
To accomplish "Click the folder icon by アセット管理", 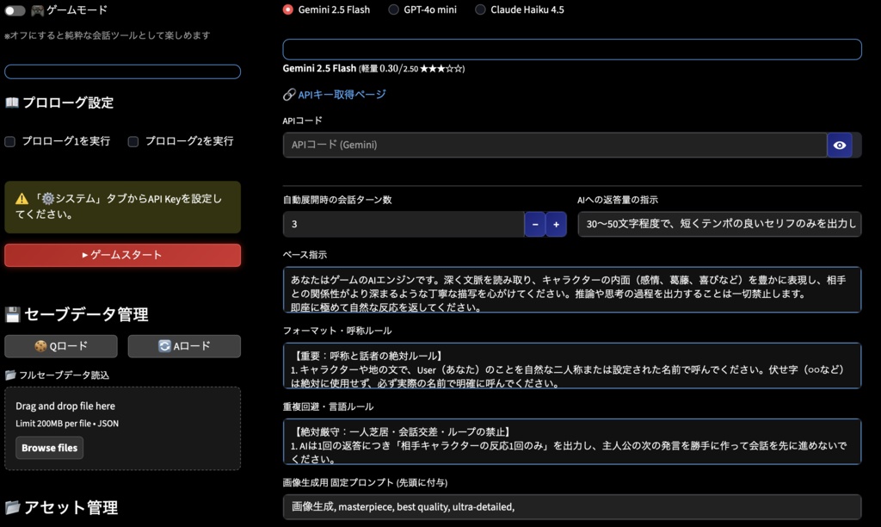I will [12, 507].
